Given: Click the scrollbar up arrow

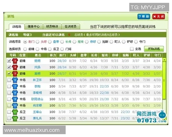Looking at the screenshot, I should coord(164,60).
